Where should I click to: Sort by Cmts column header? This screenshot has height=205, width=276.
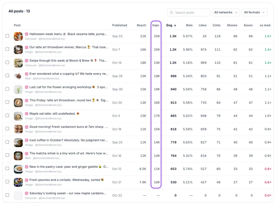click(x=216, y=25)
